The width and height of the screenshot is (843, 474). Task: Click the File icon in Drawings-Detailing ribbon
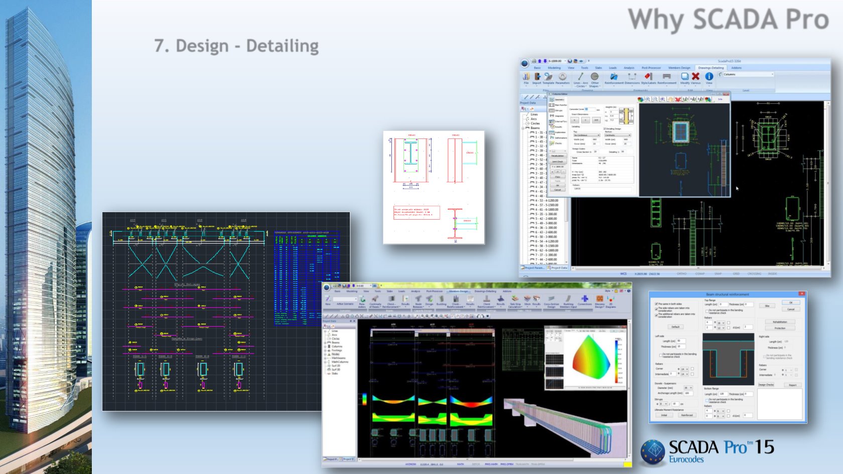pyautogui.click(x=526, y=77)
